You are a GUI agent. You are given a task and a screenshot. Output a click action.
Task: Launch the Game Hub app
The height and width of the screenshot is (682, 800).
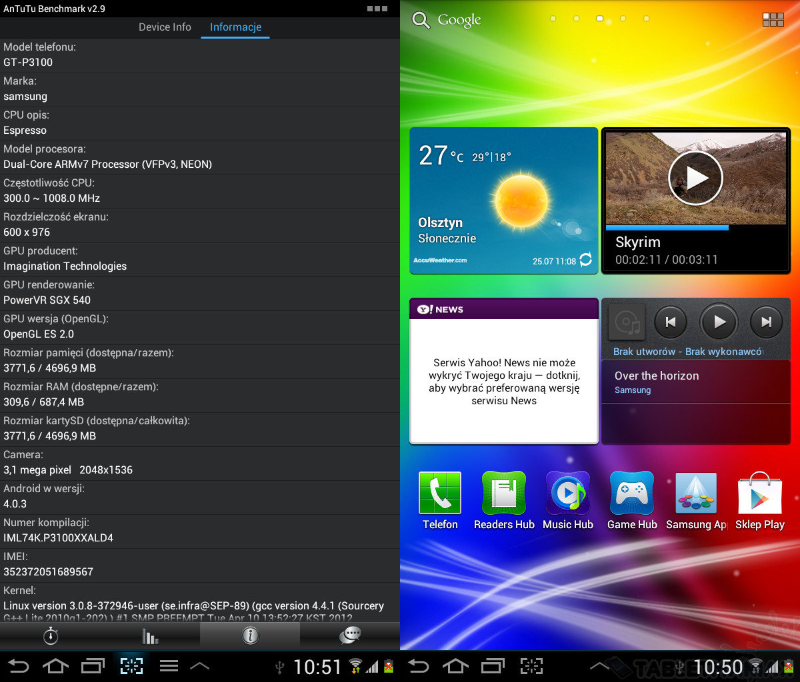tap(632, 494)
